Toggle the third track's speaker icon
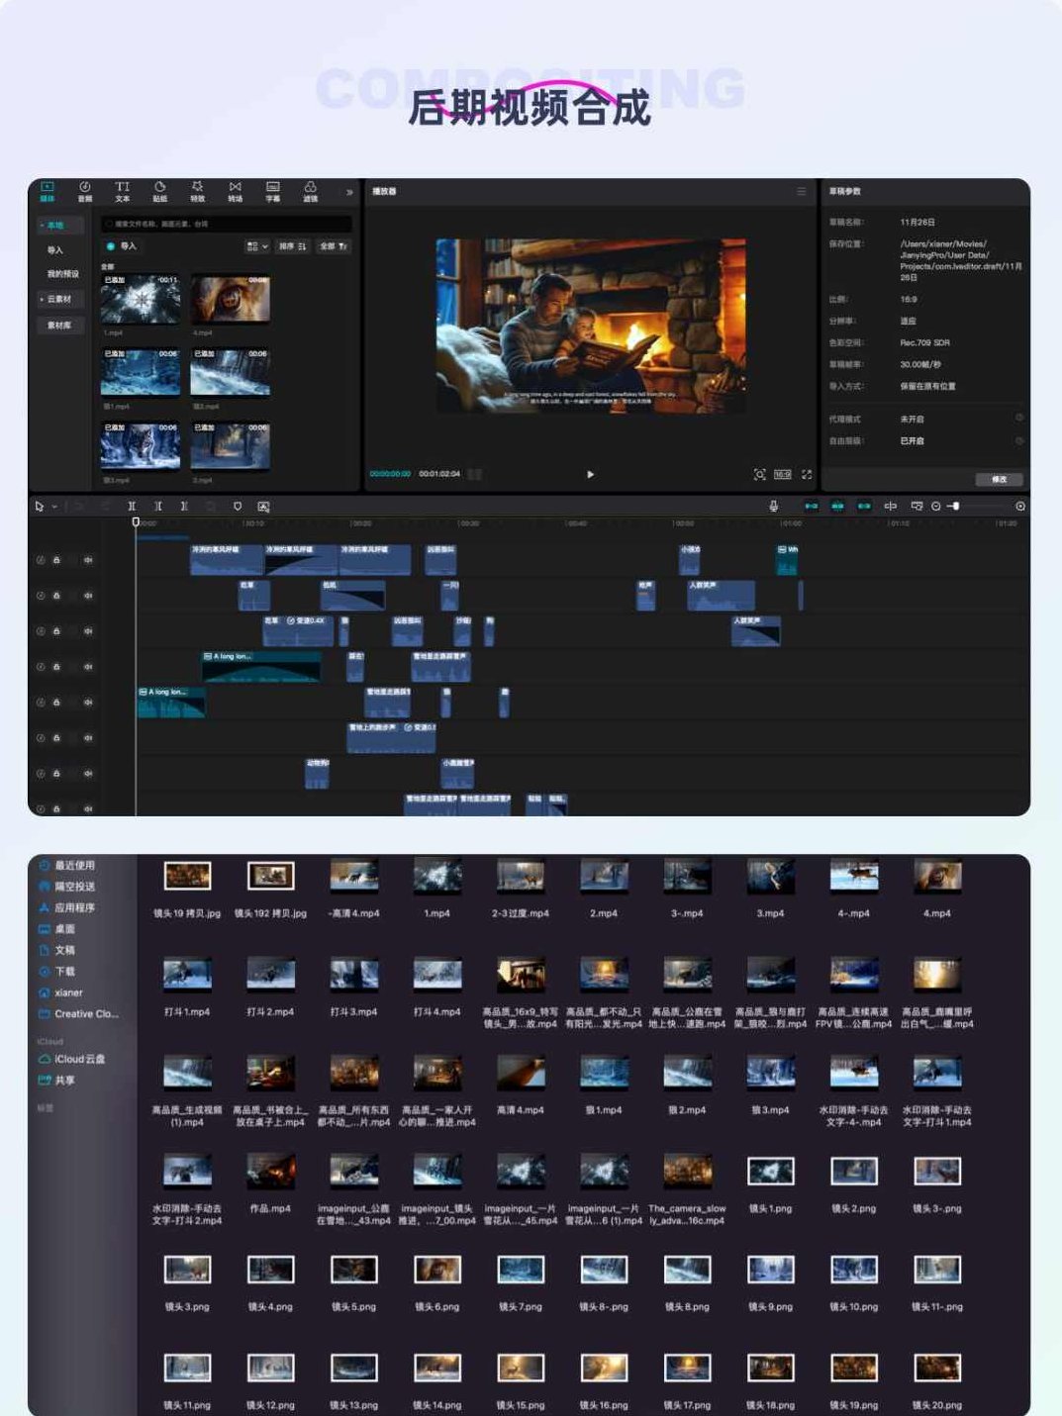The width and height of the screenshot is (1062, 1416). click(88, 631)
